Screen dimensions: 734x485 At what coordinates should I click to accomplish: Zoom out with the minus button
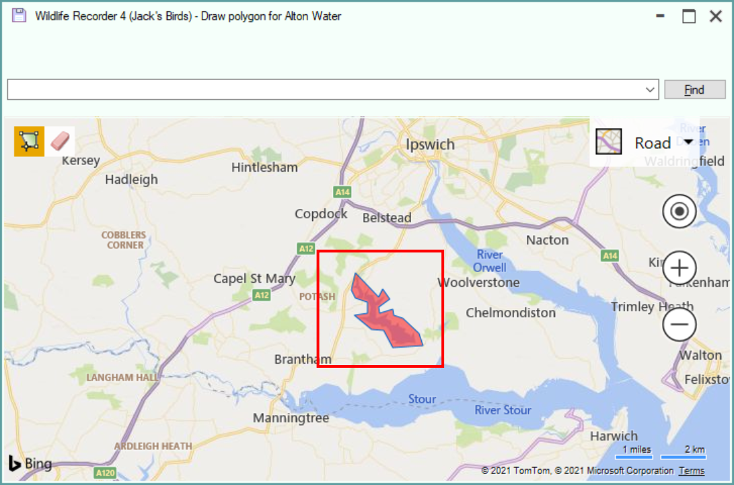click(x=680, y=324)
